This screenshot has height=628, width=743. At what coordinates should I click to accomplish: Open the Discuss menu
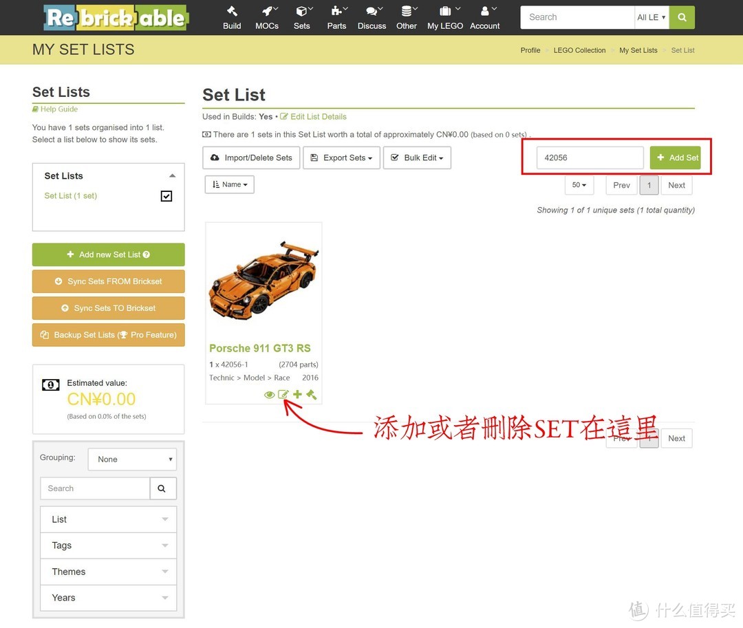click(x=372, y=17)
